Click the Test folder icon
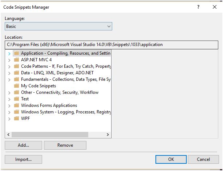This screenshot has width=223, height=171. (16, 99)
